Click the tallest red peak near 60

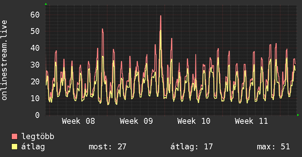(161, 16)
